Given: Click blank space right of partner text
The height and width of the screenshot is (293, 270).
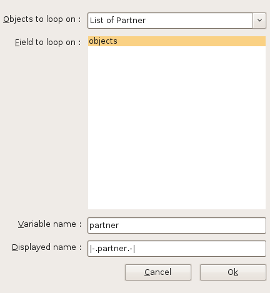Looking at the screenshot, I should 192,226.
